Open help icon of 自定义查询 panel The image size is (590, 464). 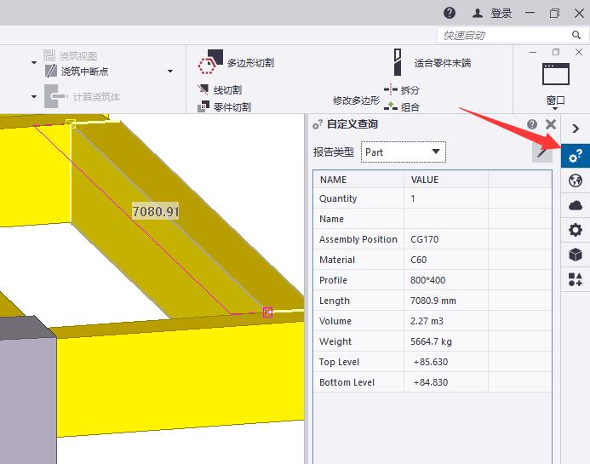pos(532,124)
